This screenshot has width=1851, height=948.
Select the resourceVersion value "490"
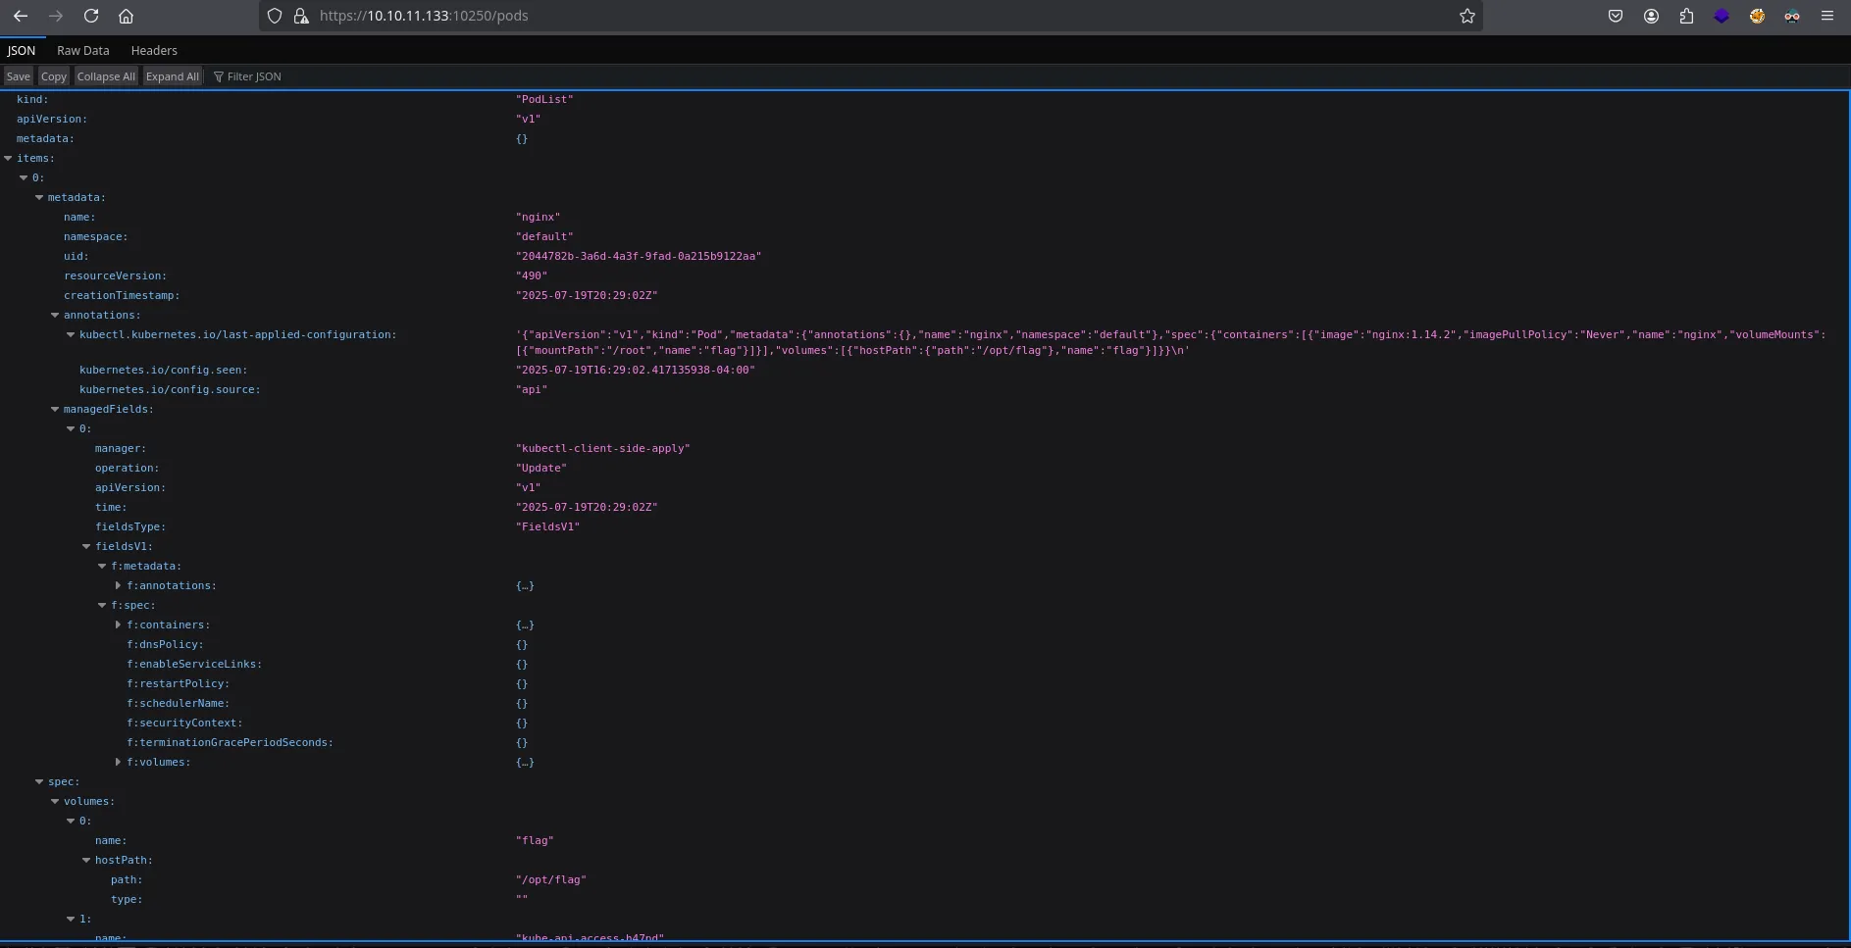(x=532, y=275)
